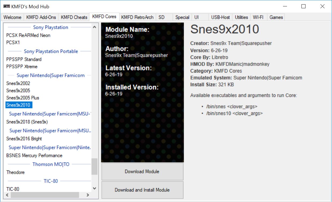
Task: Select BSNES Mercury Performance core
Action: point(34,155)
